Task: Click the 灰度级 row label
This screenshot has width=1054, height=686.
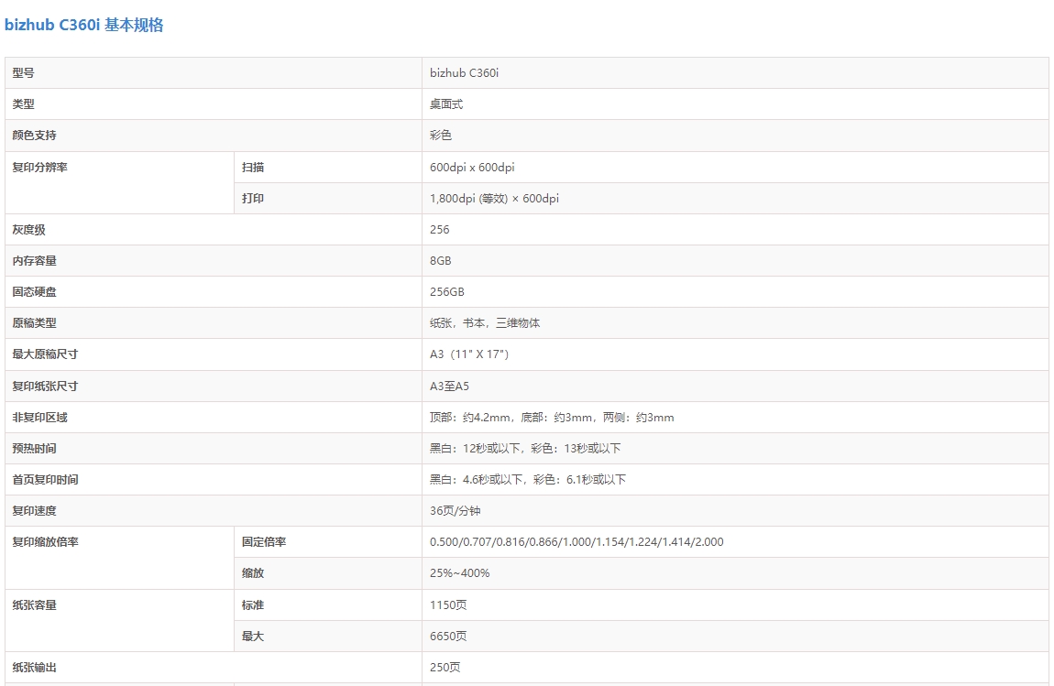Action: click(x=29, y=230)
